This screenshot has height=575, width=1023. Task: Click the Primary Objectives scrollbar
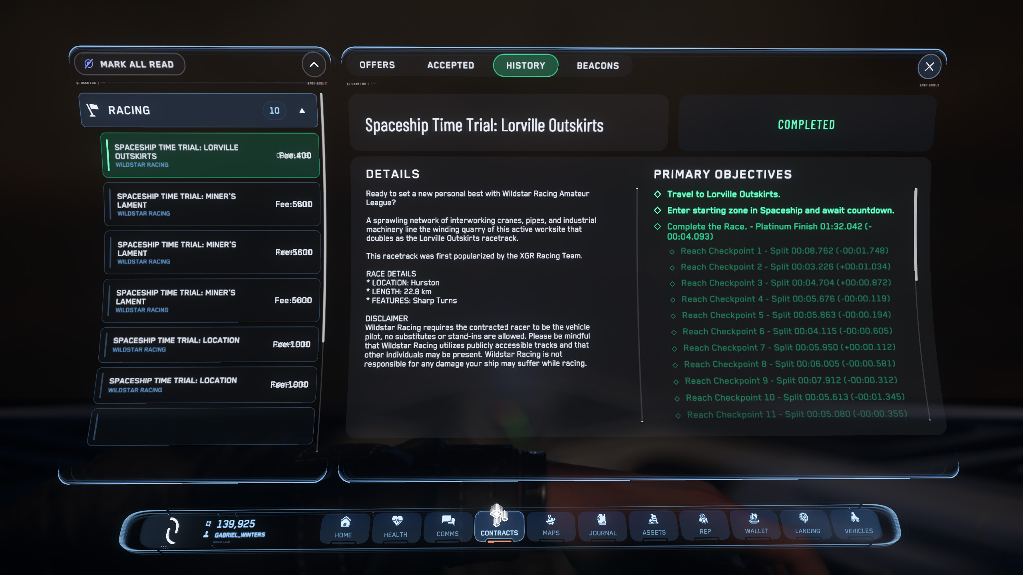pyautogui.click(x=916, y=235)
